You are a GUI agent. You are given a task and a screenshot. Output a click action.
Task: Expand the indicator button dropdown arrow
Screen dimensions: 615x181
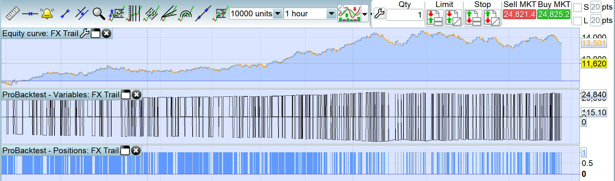365,14
